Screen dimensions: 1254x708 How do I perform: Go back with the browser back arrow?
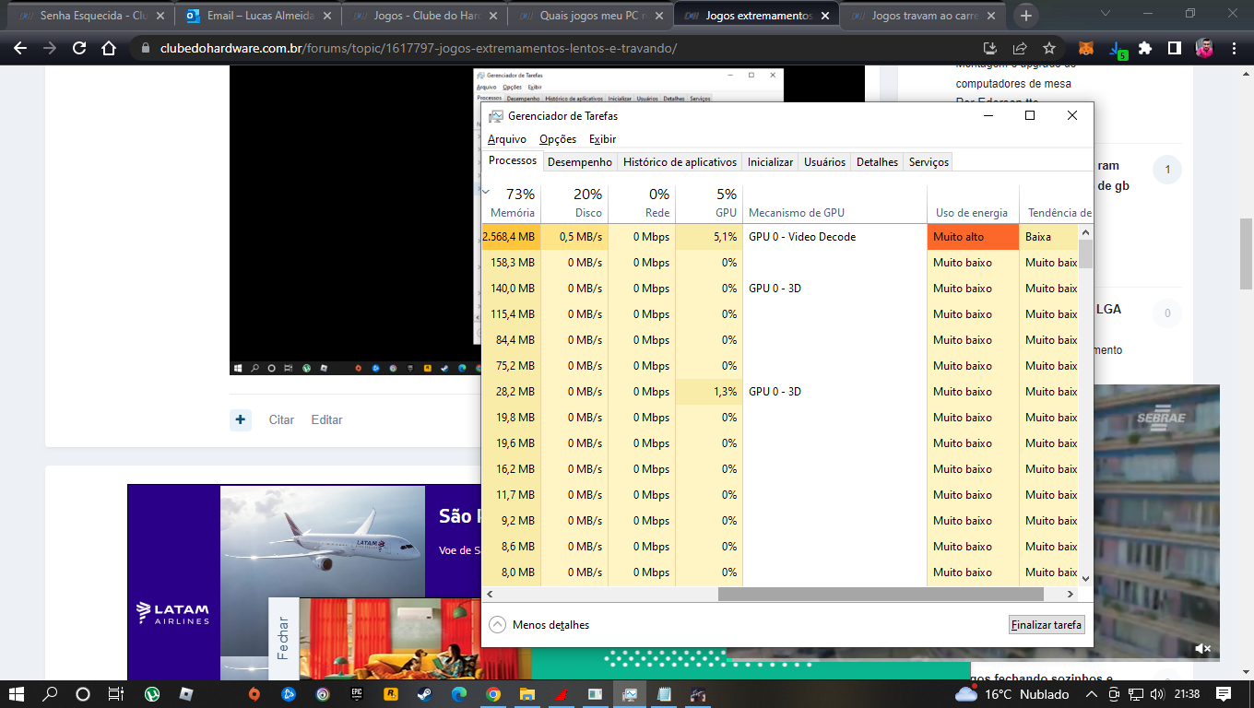[20, 49]
